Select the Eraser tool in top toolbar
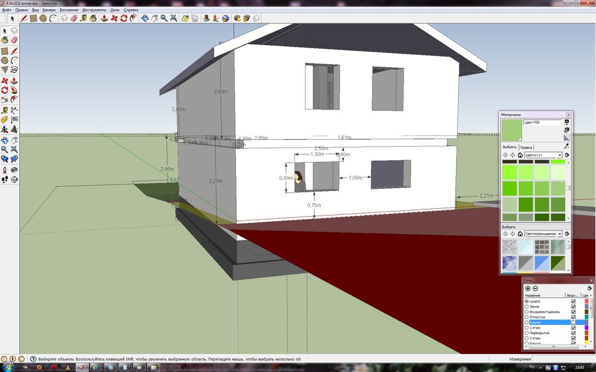Image resolution: width=596 pixels, height=372 pixels. (x=73, y=18)
